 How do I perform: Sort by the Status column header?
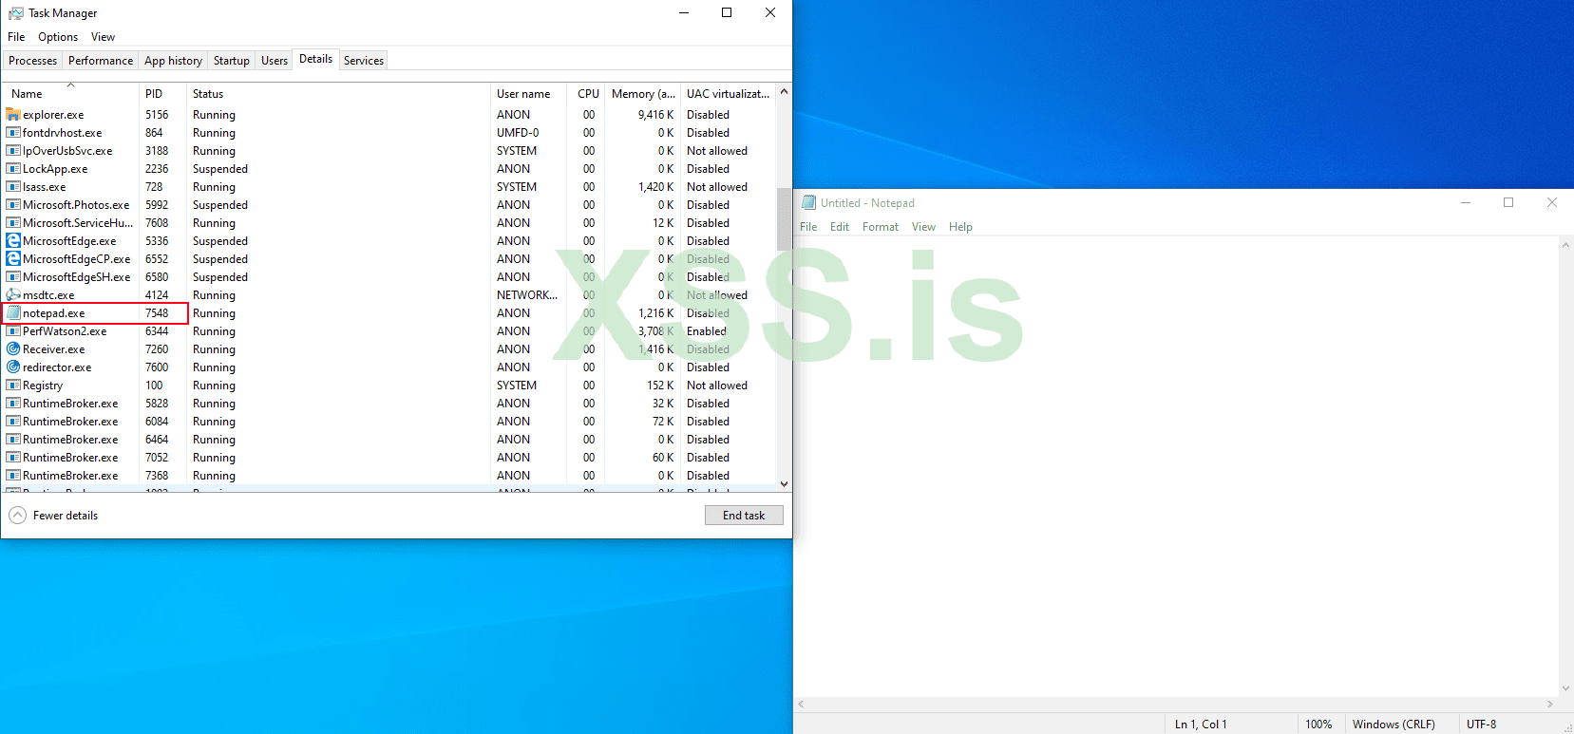pos(338,94)
